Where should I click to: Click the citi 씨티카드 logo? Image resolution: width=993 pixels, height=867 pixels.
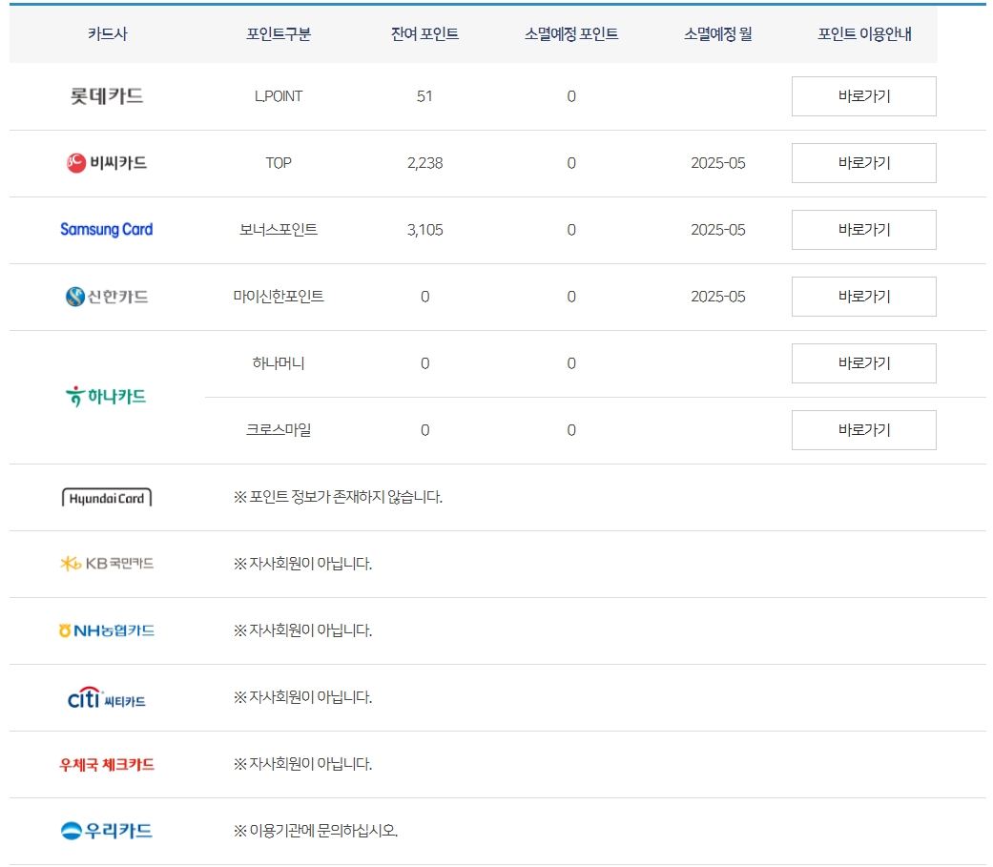(107, 698)
